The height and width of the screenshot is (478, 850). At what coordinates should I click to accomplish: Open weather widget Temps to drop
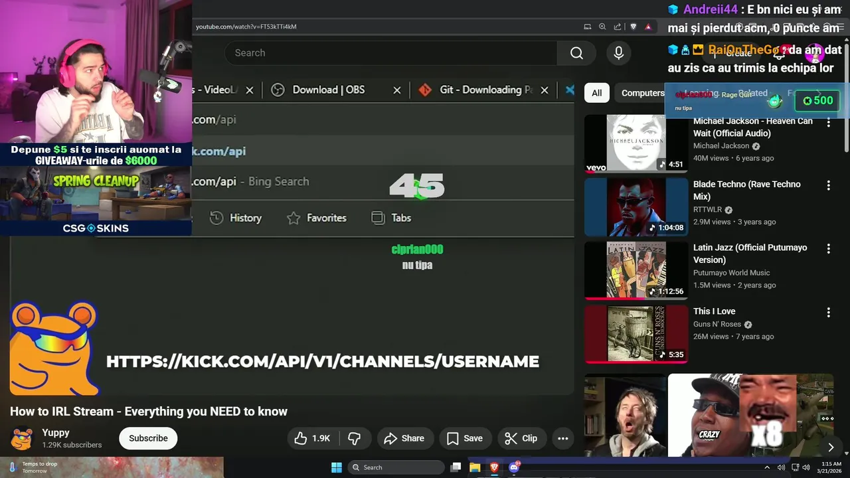click(x=32, y=467)
